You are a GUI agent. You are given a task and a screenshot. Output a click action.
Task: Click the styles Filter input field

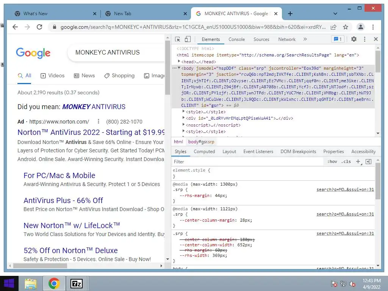pyautogui.click(x=248, y=161)
